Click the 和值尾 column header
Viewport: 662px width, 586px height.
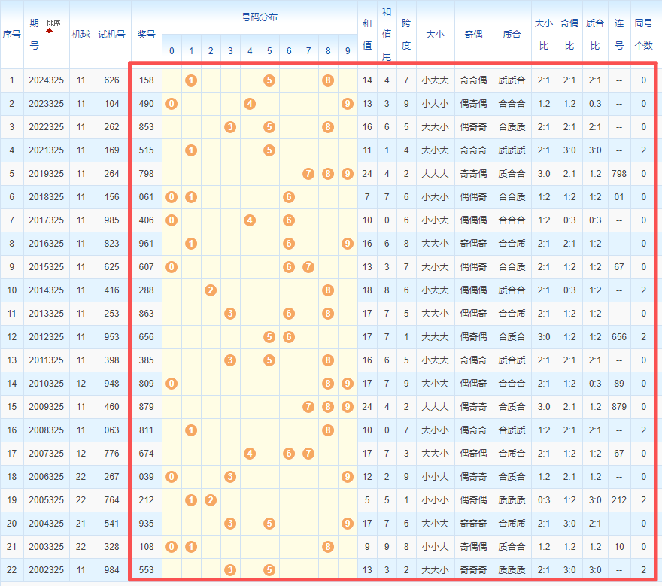(x=387, y=34)
